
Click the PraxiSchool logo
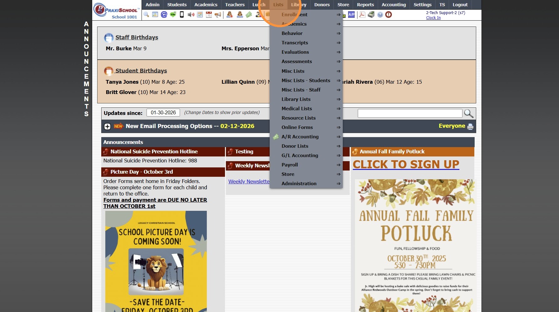(116, 10)
